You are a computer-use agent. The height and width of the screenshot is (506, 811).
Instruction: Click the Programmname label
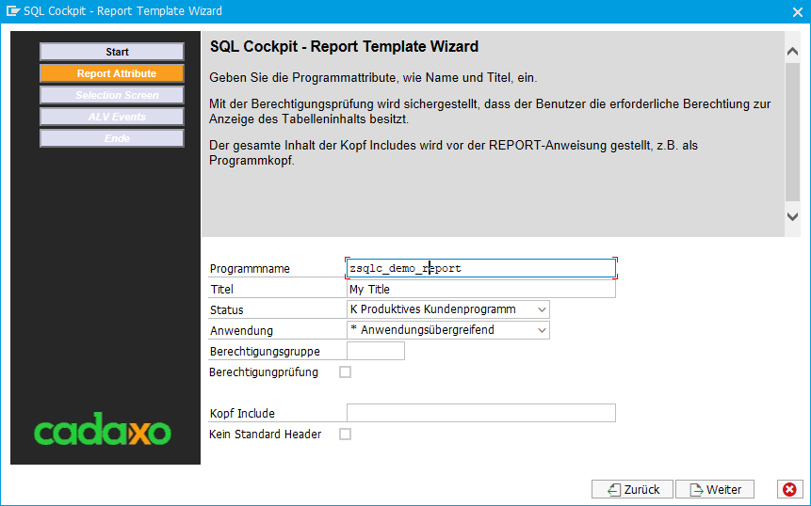[250, 268]
